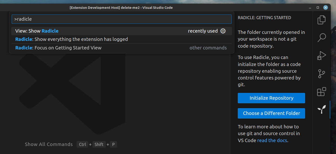Image resolution: width=336 pixels, height=154 pixels.
Task: Open the Search view
Action: pos(321,38)
